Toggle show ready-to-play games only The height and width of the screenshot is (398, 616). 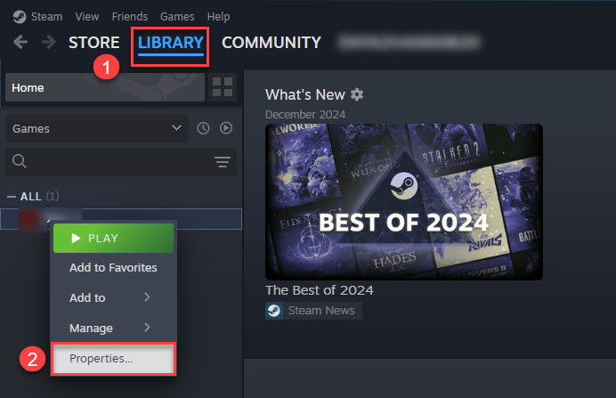(x=226, y=128)
